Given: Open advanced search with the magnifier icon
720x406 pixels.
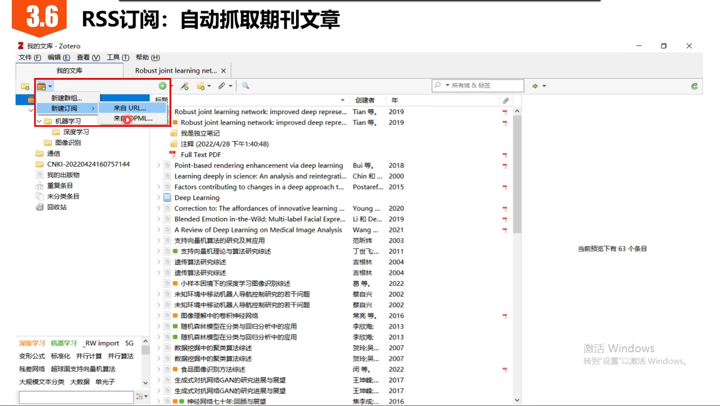Looking at the screenshot, I should [245, 86].
